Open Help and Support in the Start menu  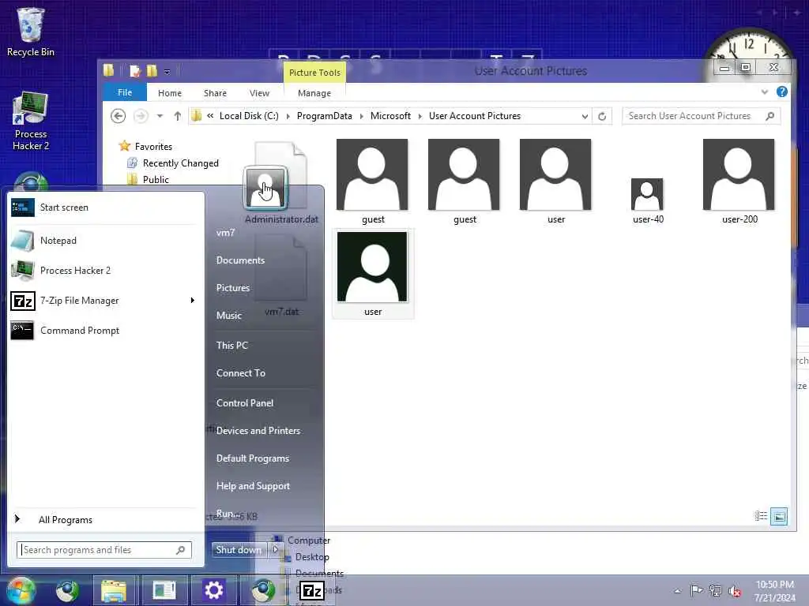tap(253, 486)
